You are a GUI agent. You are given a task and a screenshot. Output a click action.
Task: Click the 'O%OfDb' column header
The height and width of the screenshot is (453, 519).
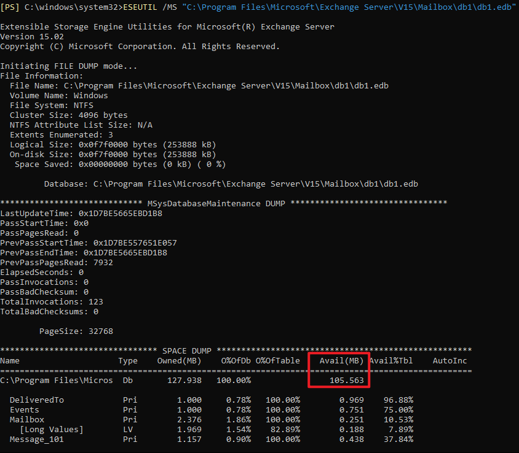pos(236,361)
